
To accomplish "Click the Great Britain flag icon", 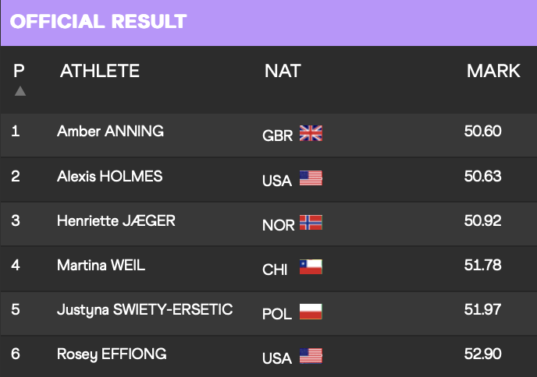I will 311,133.
